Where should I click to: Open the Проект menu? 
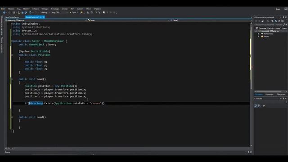pyautogui.click(x=26, y=9)
